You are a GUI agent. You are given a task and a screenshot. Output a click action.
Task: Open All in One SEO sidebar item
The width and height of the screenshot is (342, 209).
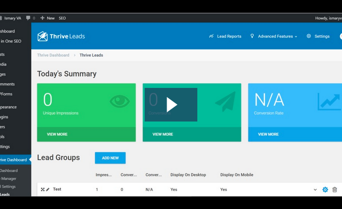point(11,41)
